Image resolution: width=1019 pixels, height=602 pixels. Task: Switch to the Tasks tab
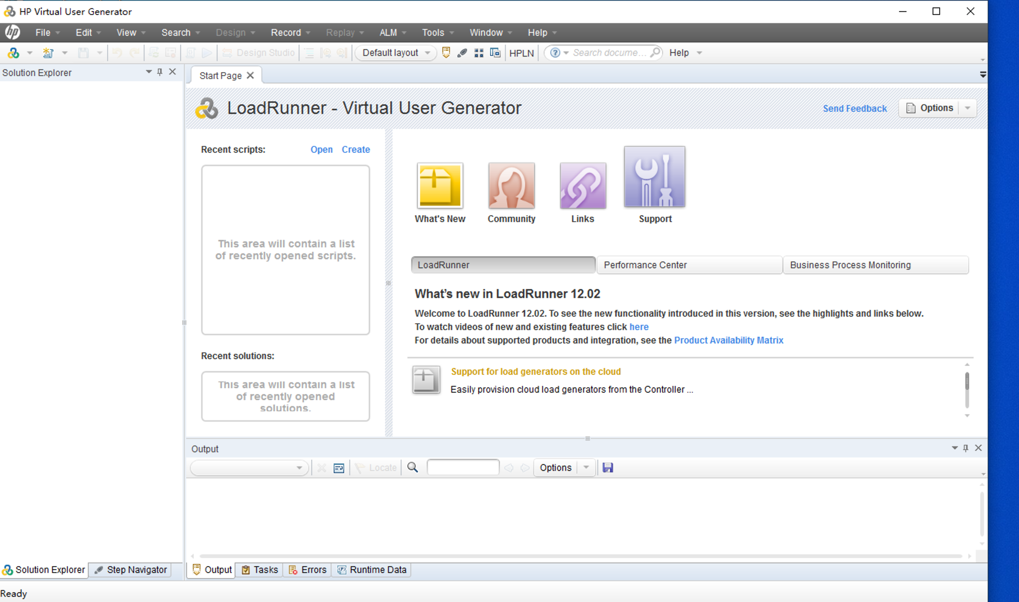pos(260,570)
